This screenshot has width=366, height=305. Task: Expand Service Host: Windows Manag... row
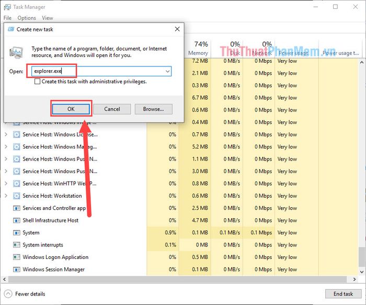[6, 147]
